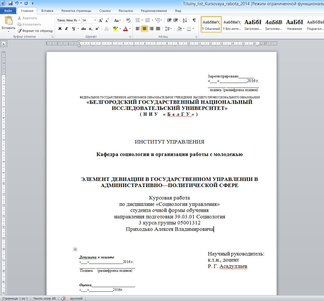The width and height of the screenshot is (324, 301).
Task: Save the document using the floppy disk icon
Action: pos(10,3)
